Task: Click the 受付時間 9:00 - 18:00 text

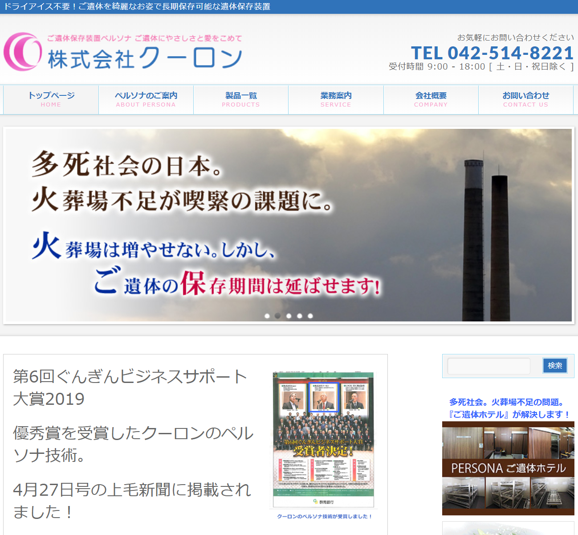Action: tap(481, 67)
